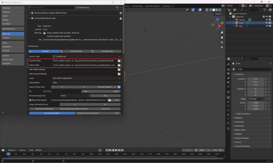The width and height of the screenshot is (273, 163).
Task: Browse folder for ComfyUI Path
Action: pyautogui.click(x=119, y=61)
